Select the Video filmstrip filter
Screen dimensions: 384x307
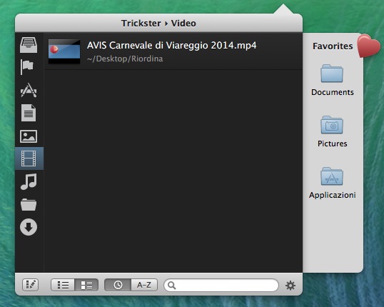click(29, 158)
